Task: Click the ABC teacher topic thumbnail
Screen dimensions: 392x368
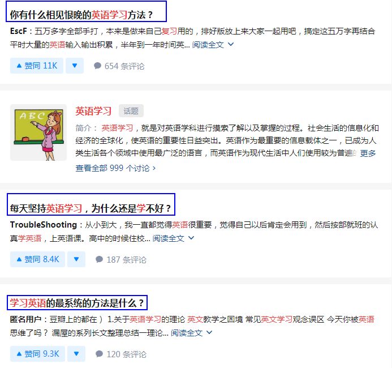Action: click(x=38, y=132)
